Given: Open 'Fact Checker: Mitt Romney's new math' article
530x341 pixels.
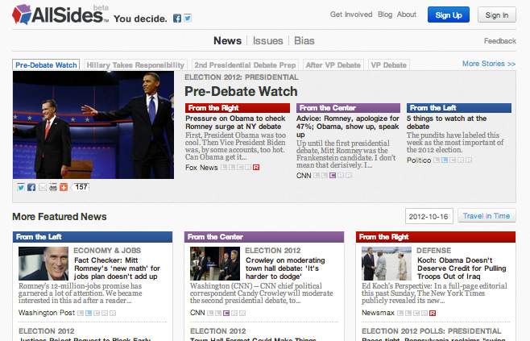Looking at the screenshot, I should (117, 268).
